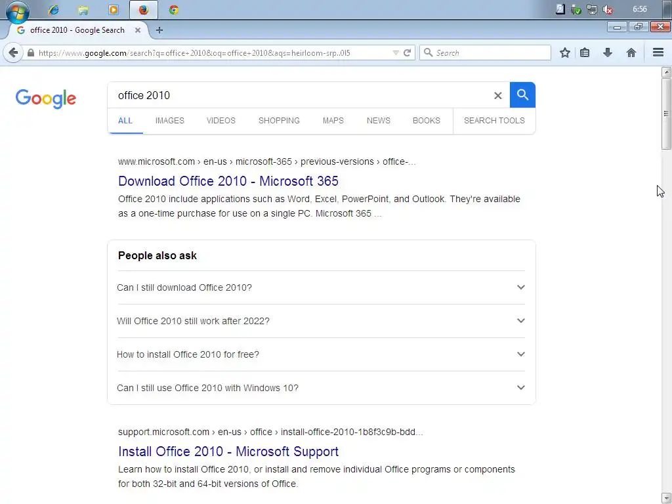Open URL history dropdown arrow
Viewport: 672px width, 504px height.
pos(396,52)
